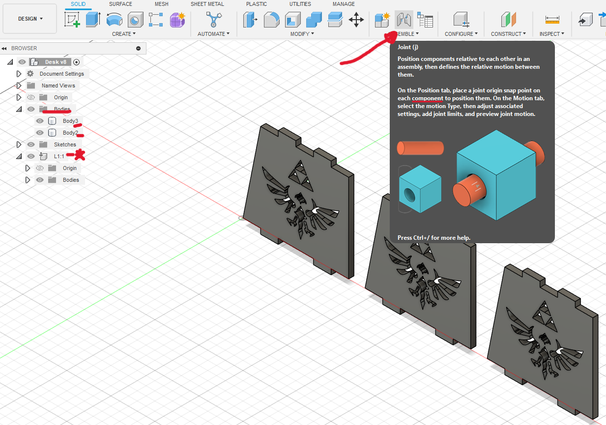Switch to the UTILITIES tab
The width and height of the screenshot is (606, 425).
click(x=300, y=4)
